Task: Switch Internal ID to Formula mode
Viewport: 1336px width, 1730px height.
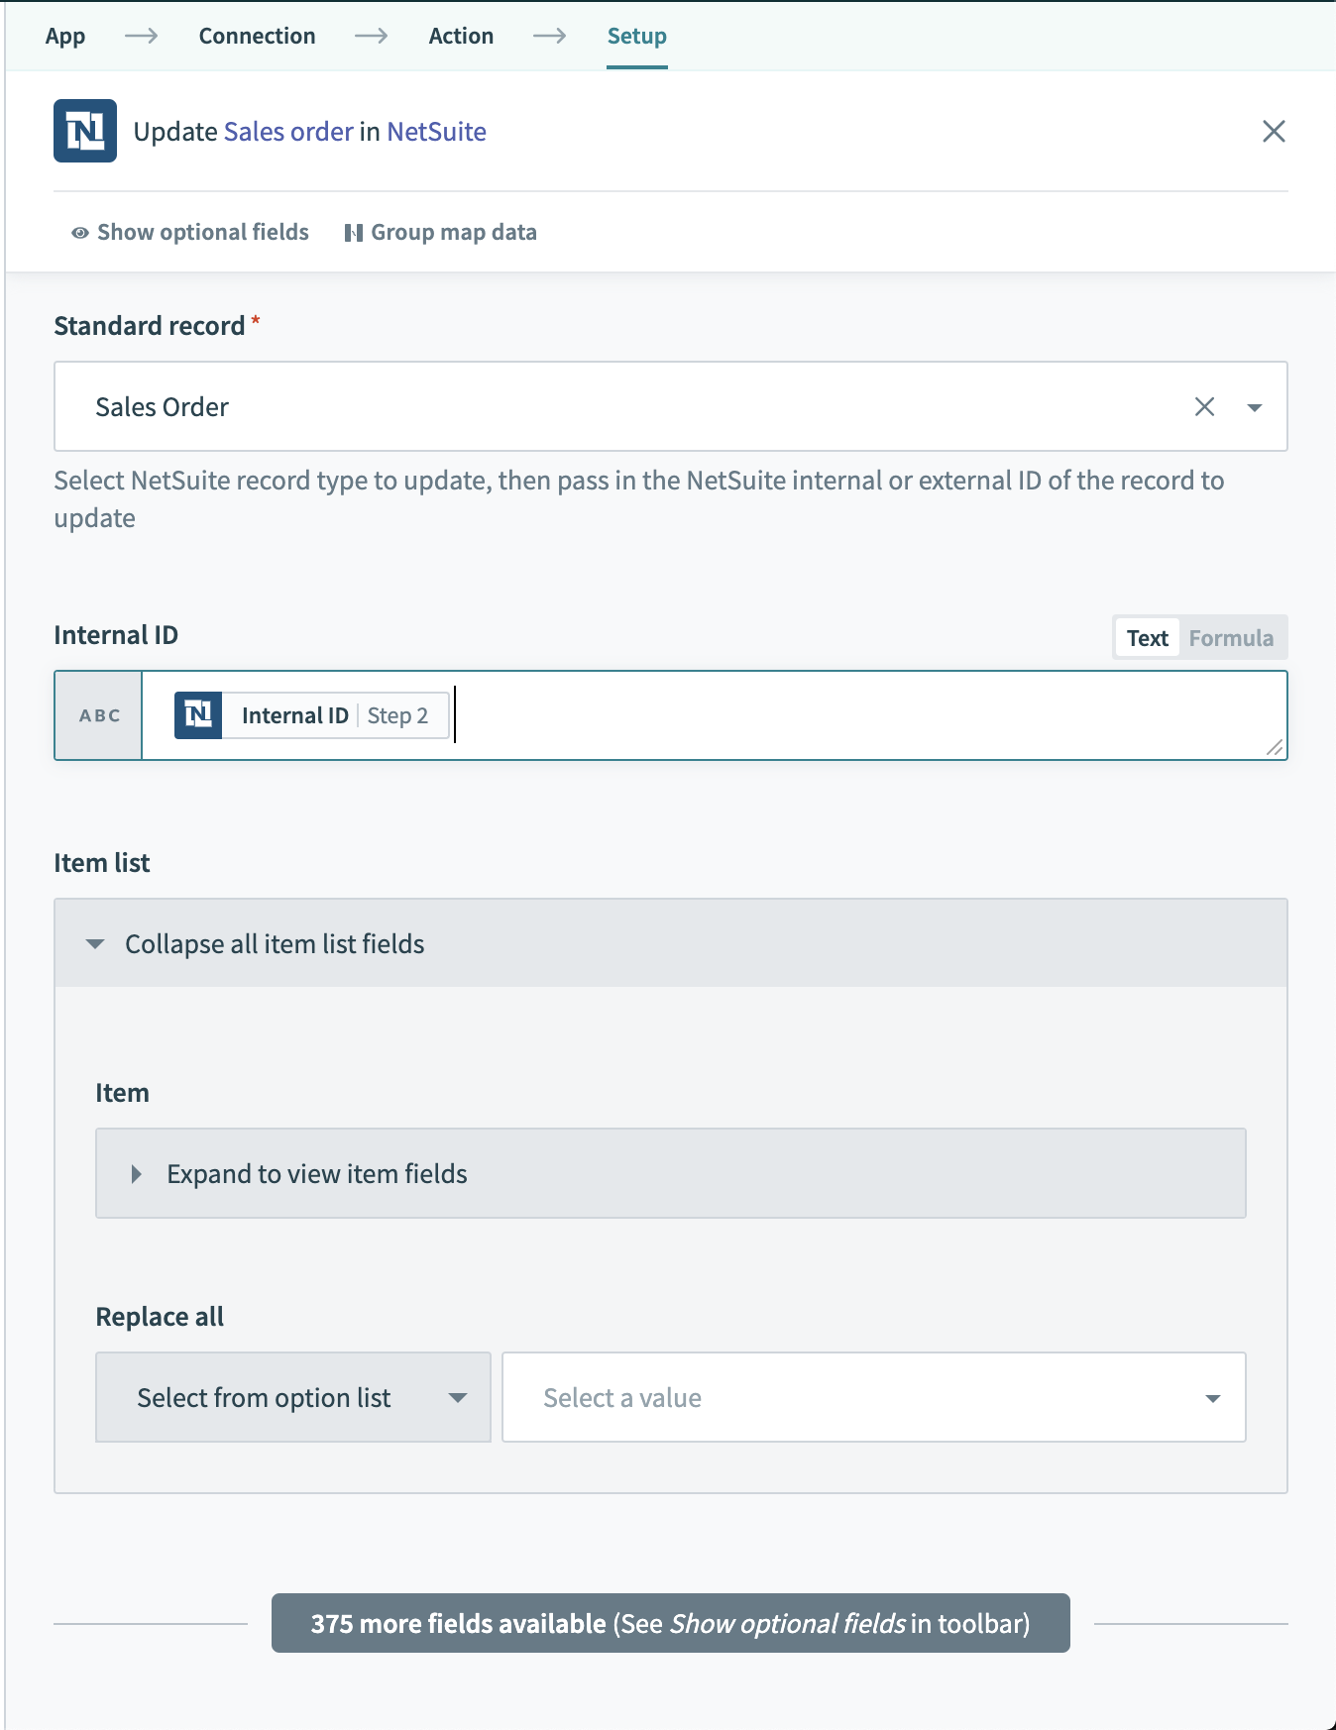Action: (1230, 637)
